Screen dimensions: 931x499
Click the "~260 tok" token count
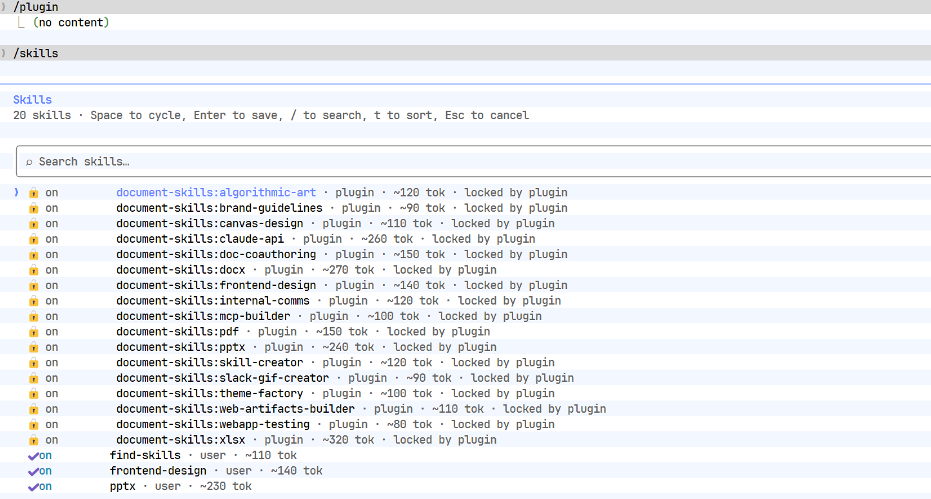[x=387, y=239]
